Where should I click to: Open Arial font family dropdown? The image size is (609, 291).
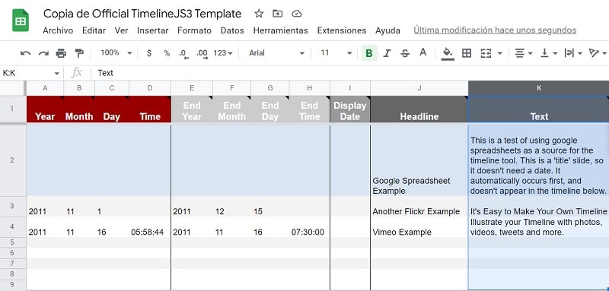coord(276,53)
